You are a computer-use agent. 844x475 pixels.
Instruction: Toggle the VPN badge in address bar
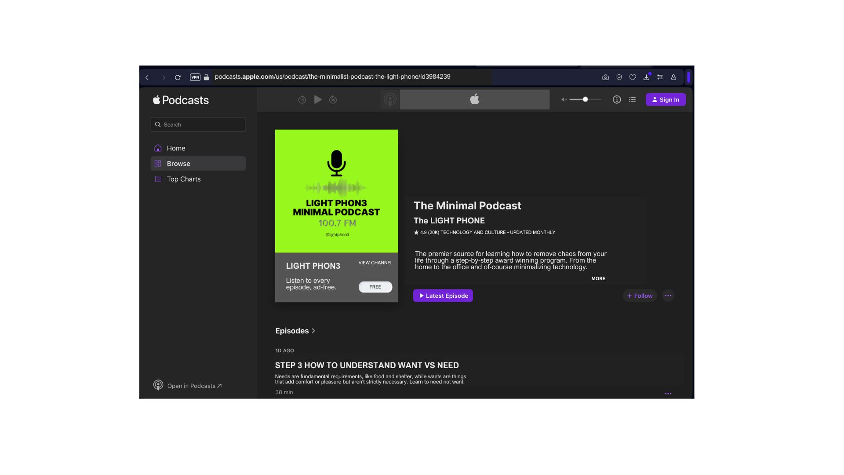(195, 77)
